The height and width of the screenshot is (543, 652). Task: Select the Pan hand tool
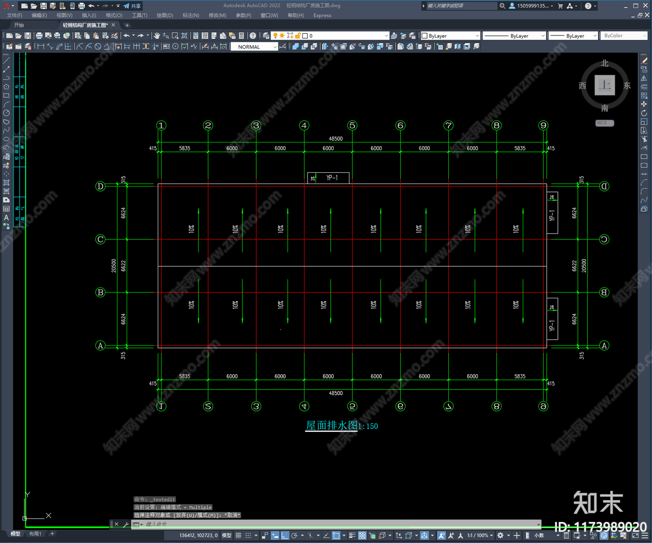coord(157,36)
